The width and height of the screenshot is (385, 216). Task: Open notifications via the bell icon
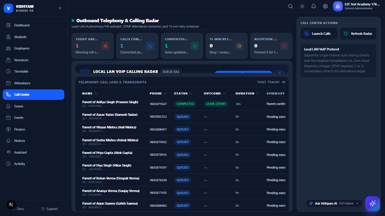(x=314, y=6)
